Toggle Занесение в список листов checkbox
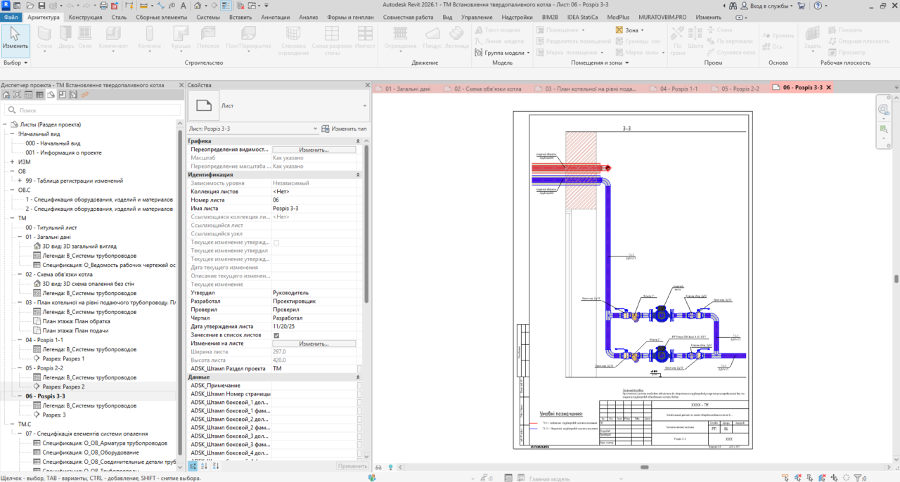This screenshot has width=900, height=482. coord(276,335)
